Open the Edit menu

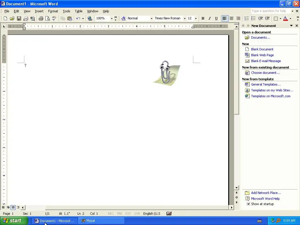(x=16, y=11)
